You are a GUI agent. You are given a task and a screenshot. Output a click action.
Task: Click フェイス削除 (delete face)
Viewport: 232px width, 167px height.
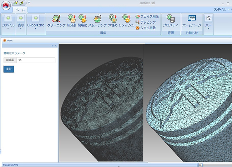click(x=147, y=16)
